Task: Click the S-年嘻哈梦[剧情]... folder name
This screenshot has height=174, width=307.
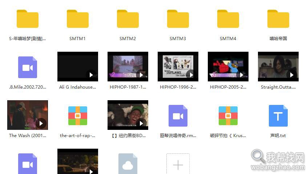Action: pos(27,39)
